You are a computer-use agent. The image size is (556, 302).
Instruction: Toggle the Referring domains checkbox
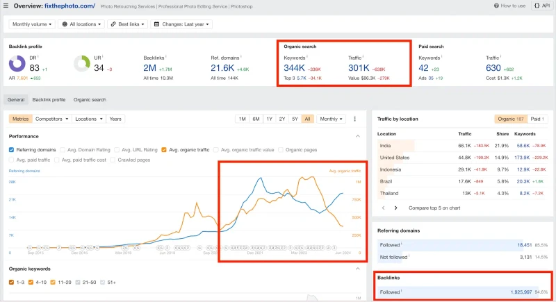(x=11, y=150)
